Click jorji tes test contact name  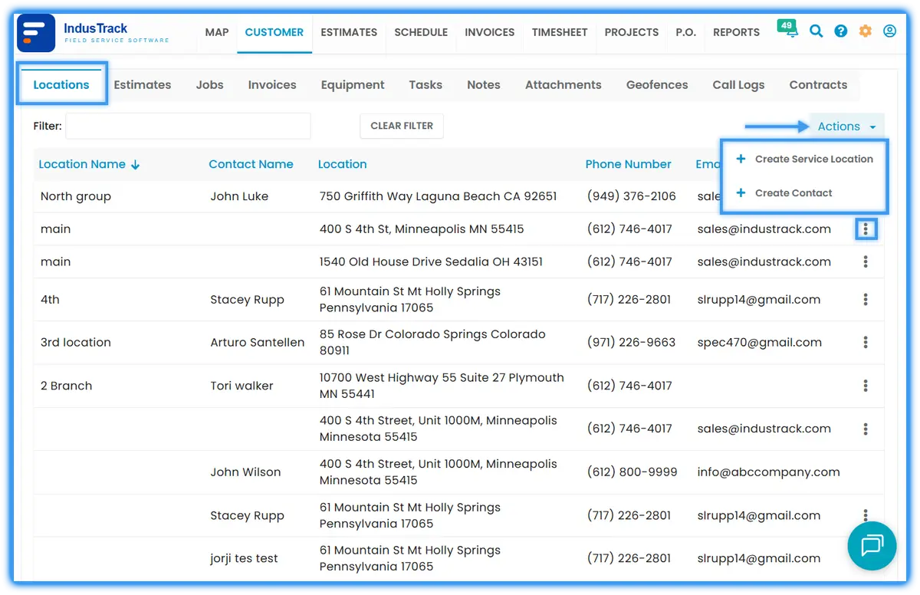pos(244,558)
